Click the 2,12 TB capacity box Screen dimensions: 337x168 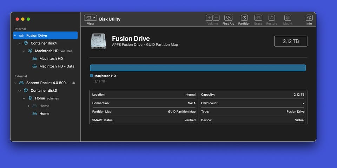coord(291,41)
